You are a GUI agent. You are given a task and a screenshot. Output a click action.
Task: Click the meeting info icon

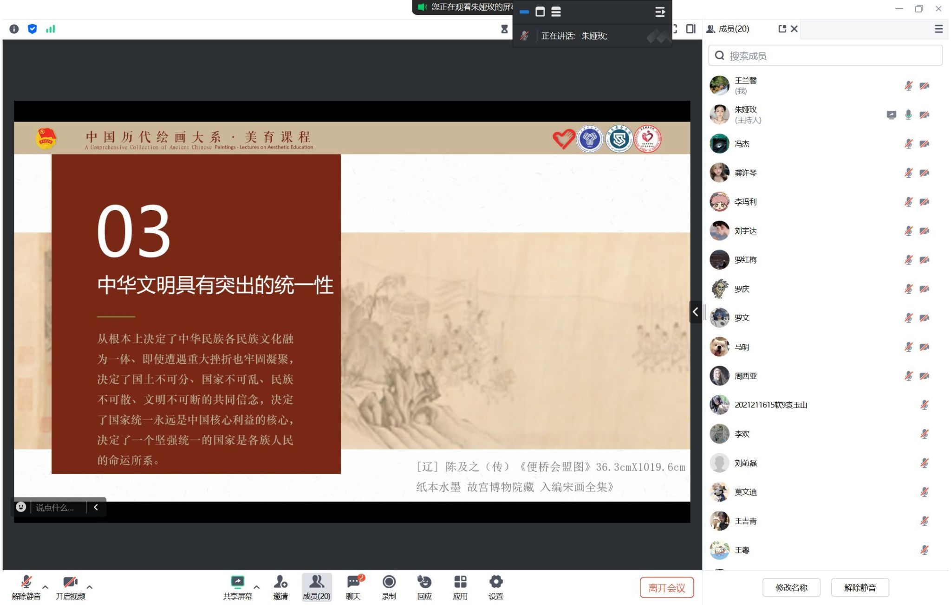14,29
